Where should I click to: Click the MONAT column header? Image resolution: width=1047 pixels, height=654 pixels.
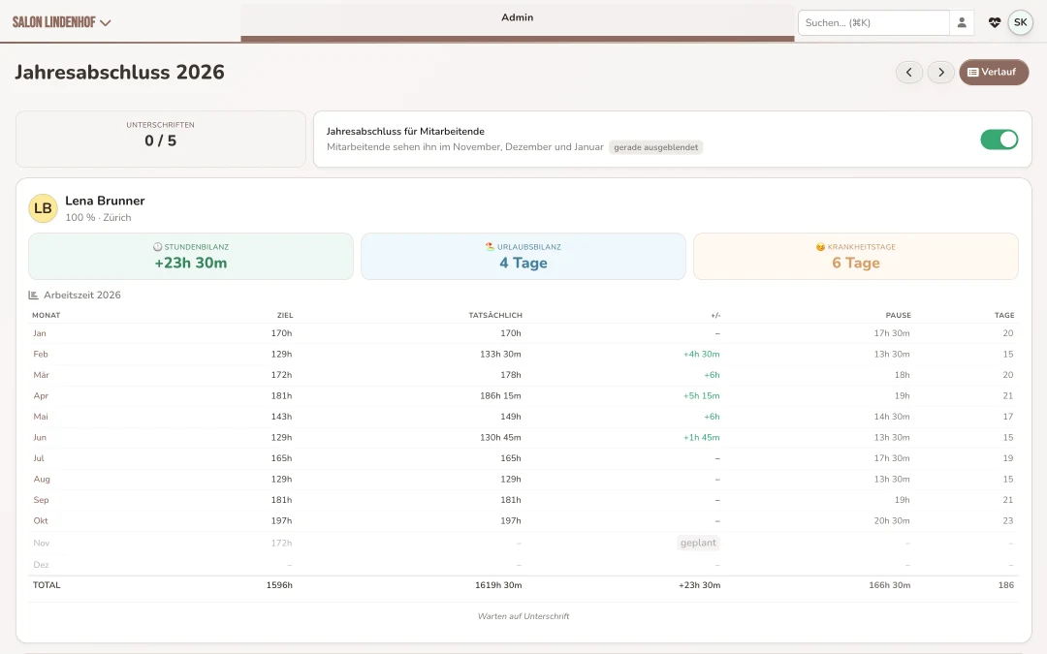coord(47,315)
